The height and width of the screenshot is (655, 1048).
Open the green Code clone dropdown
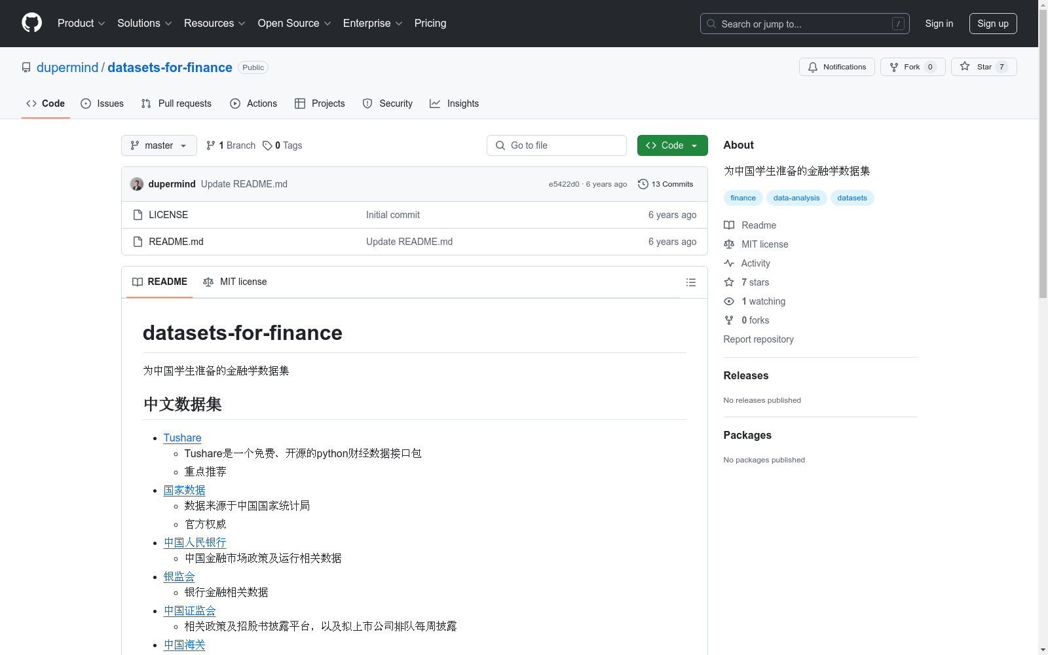click(673, 145)
